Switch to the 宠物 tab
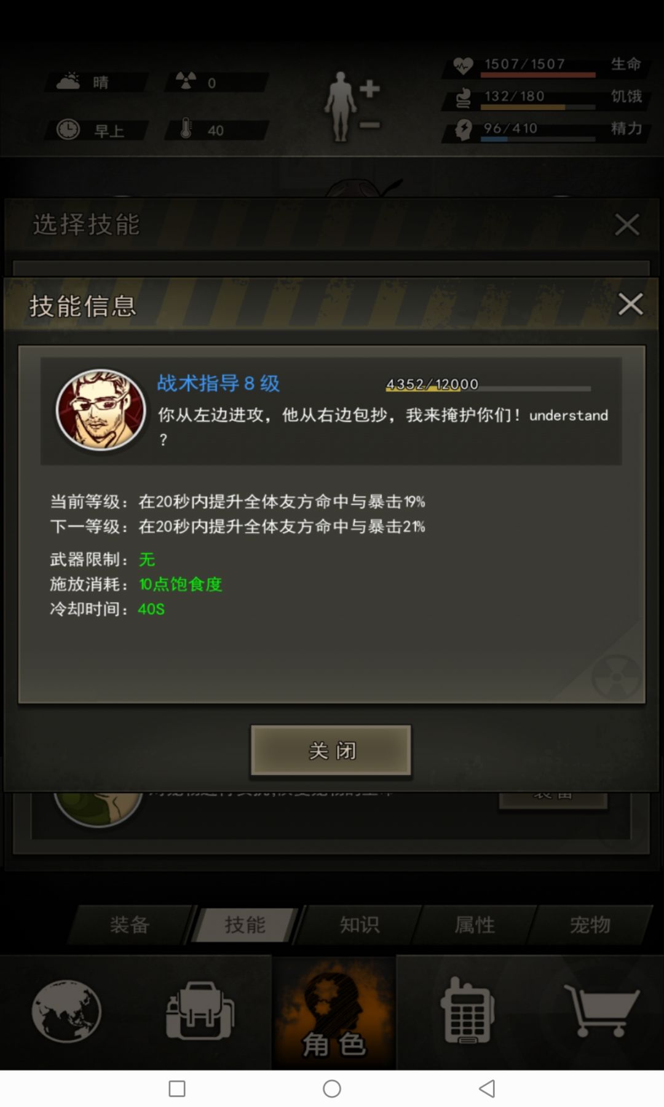664x1107 pixels. pyautogui.click(x=590, y=924)
